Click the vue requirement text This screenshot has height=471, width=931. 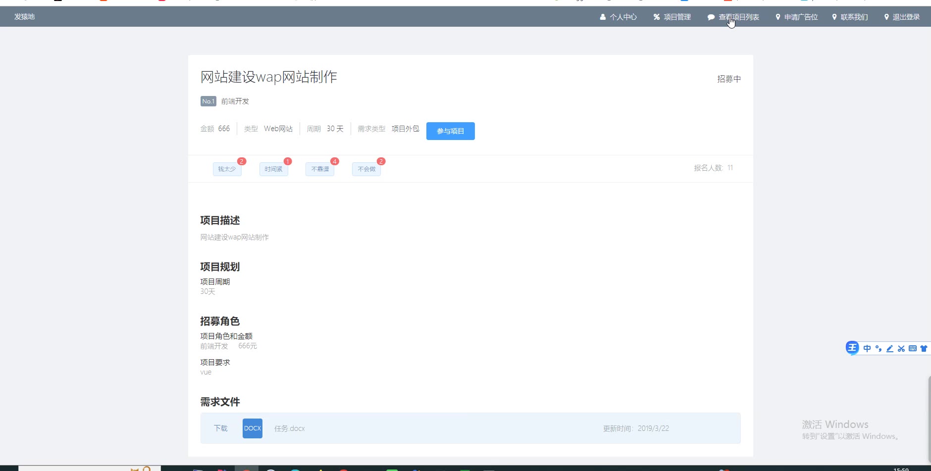pyautogui.click(x=206, y=373)
